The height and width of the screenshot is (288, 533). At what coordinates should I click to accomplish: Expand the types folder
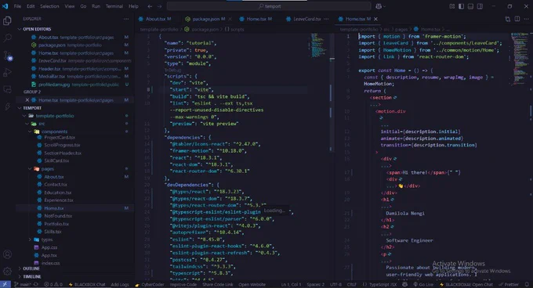(47, 239)
